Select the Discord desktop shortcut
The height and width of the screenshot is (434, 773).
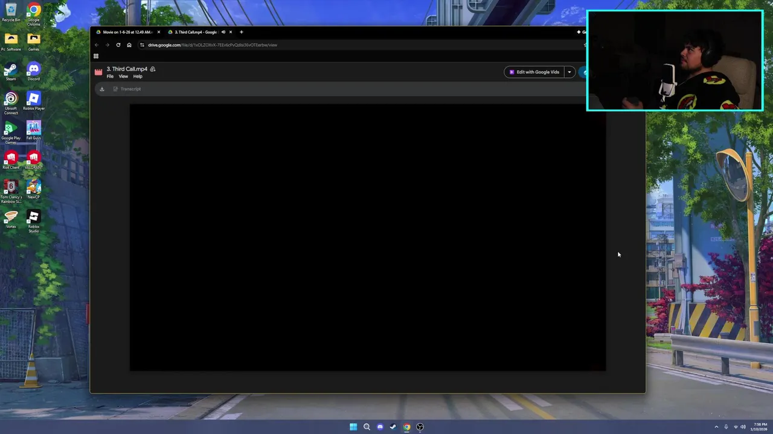coord(34,72)
